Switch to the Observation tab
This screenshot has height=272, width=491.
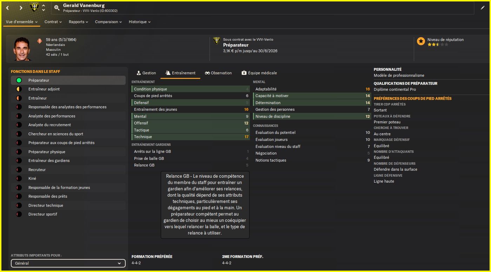pos(218,73)
